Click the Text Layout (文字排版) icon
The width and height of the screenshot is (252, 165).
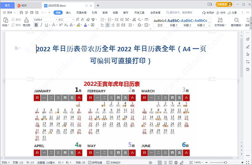point(220,20)
